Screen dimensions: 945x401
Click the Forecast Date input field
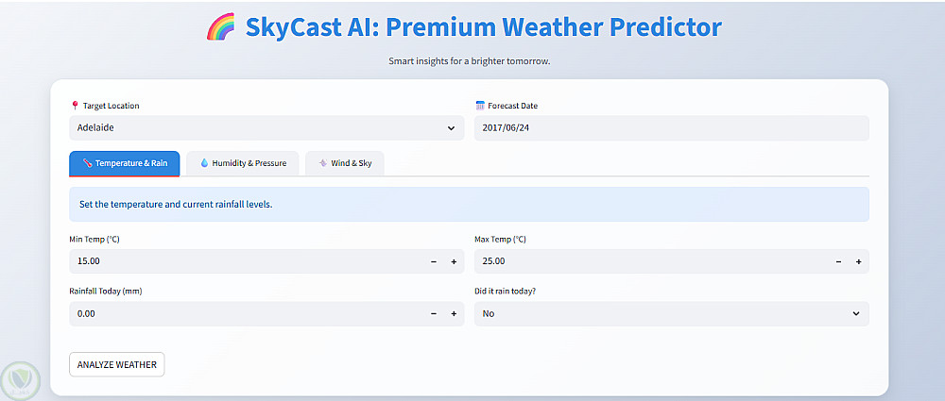coord(671,127)
